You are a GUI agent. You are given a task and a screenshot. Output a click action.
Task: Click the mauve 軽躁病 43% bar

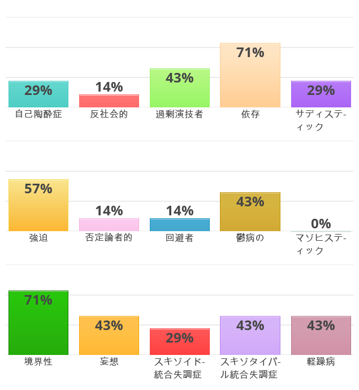(321, 336)
